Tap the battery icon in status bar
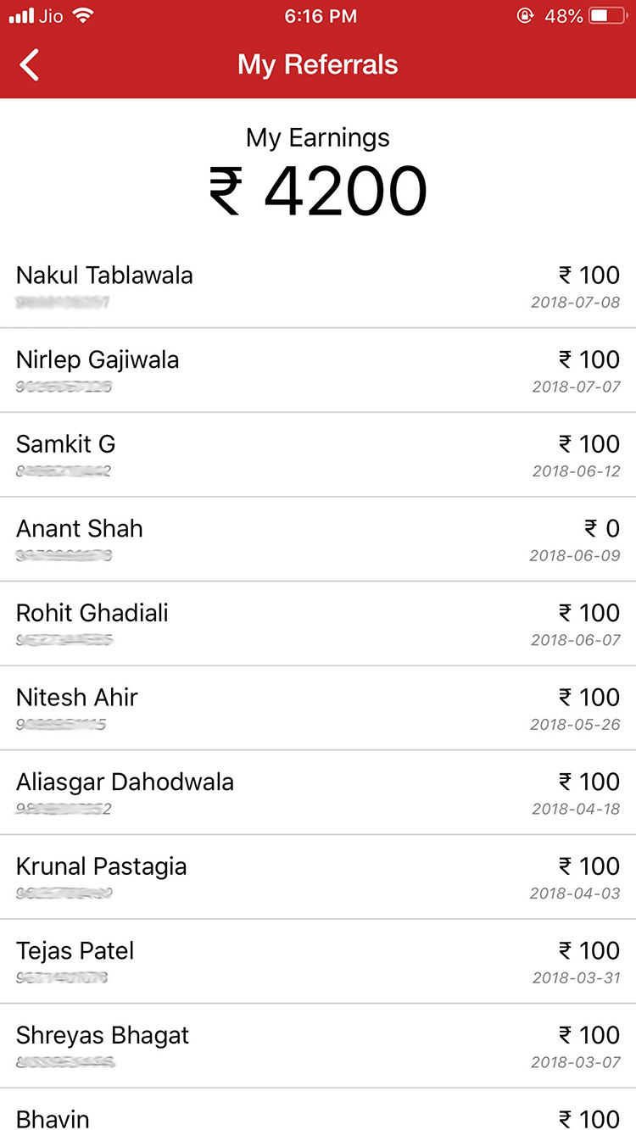This screenshot has width=636, height=1130. (x=607, y=16)
